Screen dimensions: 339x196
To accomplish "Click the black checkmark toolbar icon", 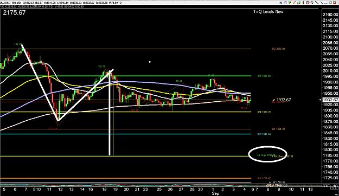I will 312,3.
